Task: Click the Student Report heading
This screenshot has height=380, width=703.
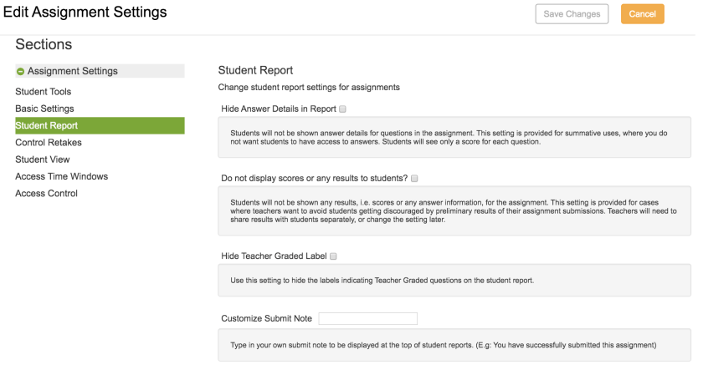Action: 255,70
